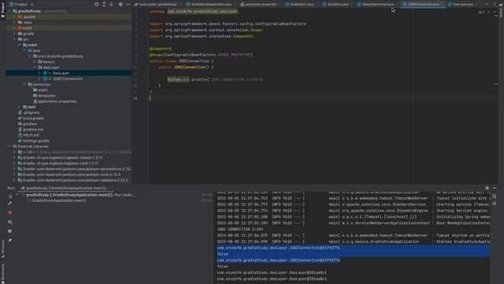Select JDBCConnection class in project tree
Image resolution: width=504 pixels, height=284 pixels.
tap(69, 79)
